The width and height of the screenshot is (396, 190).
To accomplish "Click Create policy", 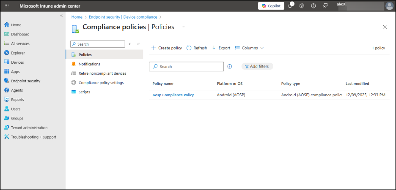I will [x=167, y=48].
